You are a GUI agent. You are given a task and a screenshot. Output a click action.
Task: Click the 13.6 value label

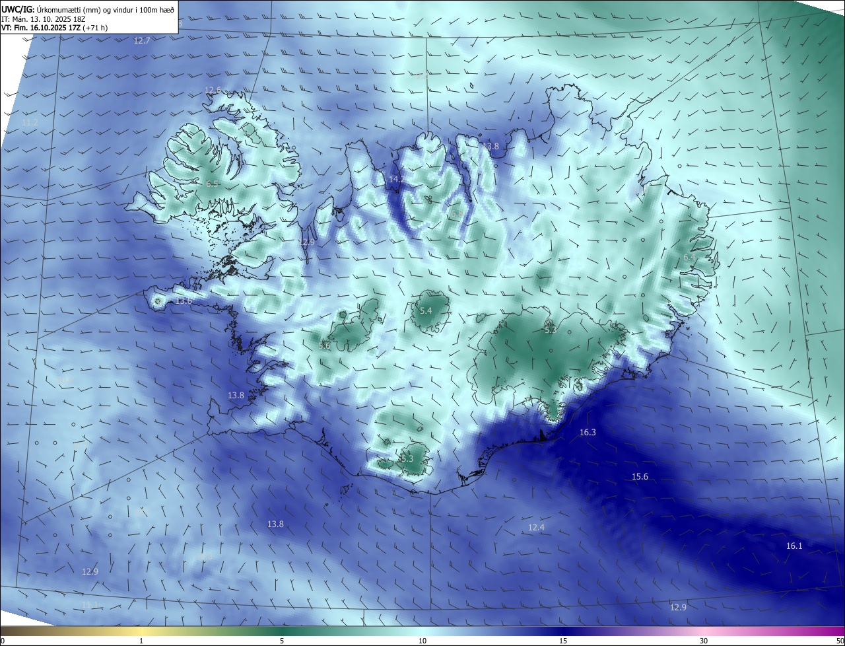[x=184, y=301]
